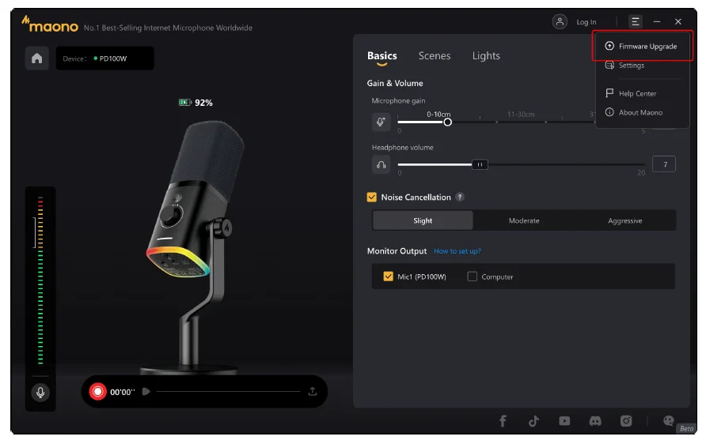Image resolution: width=706 pixels, height=444 pixels.
Task: Open the PD100W device selector
Action: click(x=104, y=58)
